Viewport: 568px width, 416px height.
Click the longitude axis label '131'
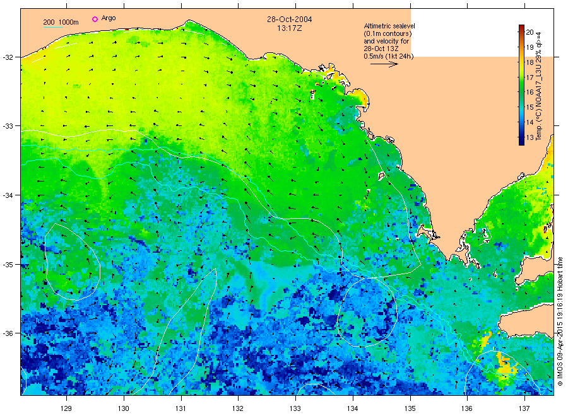(x=180, y=408)
